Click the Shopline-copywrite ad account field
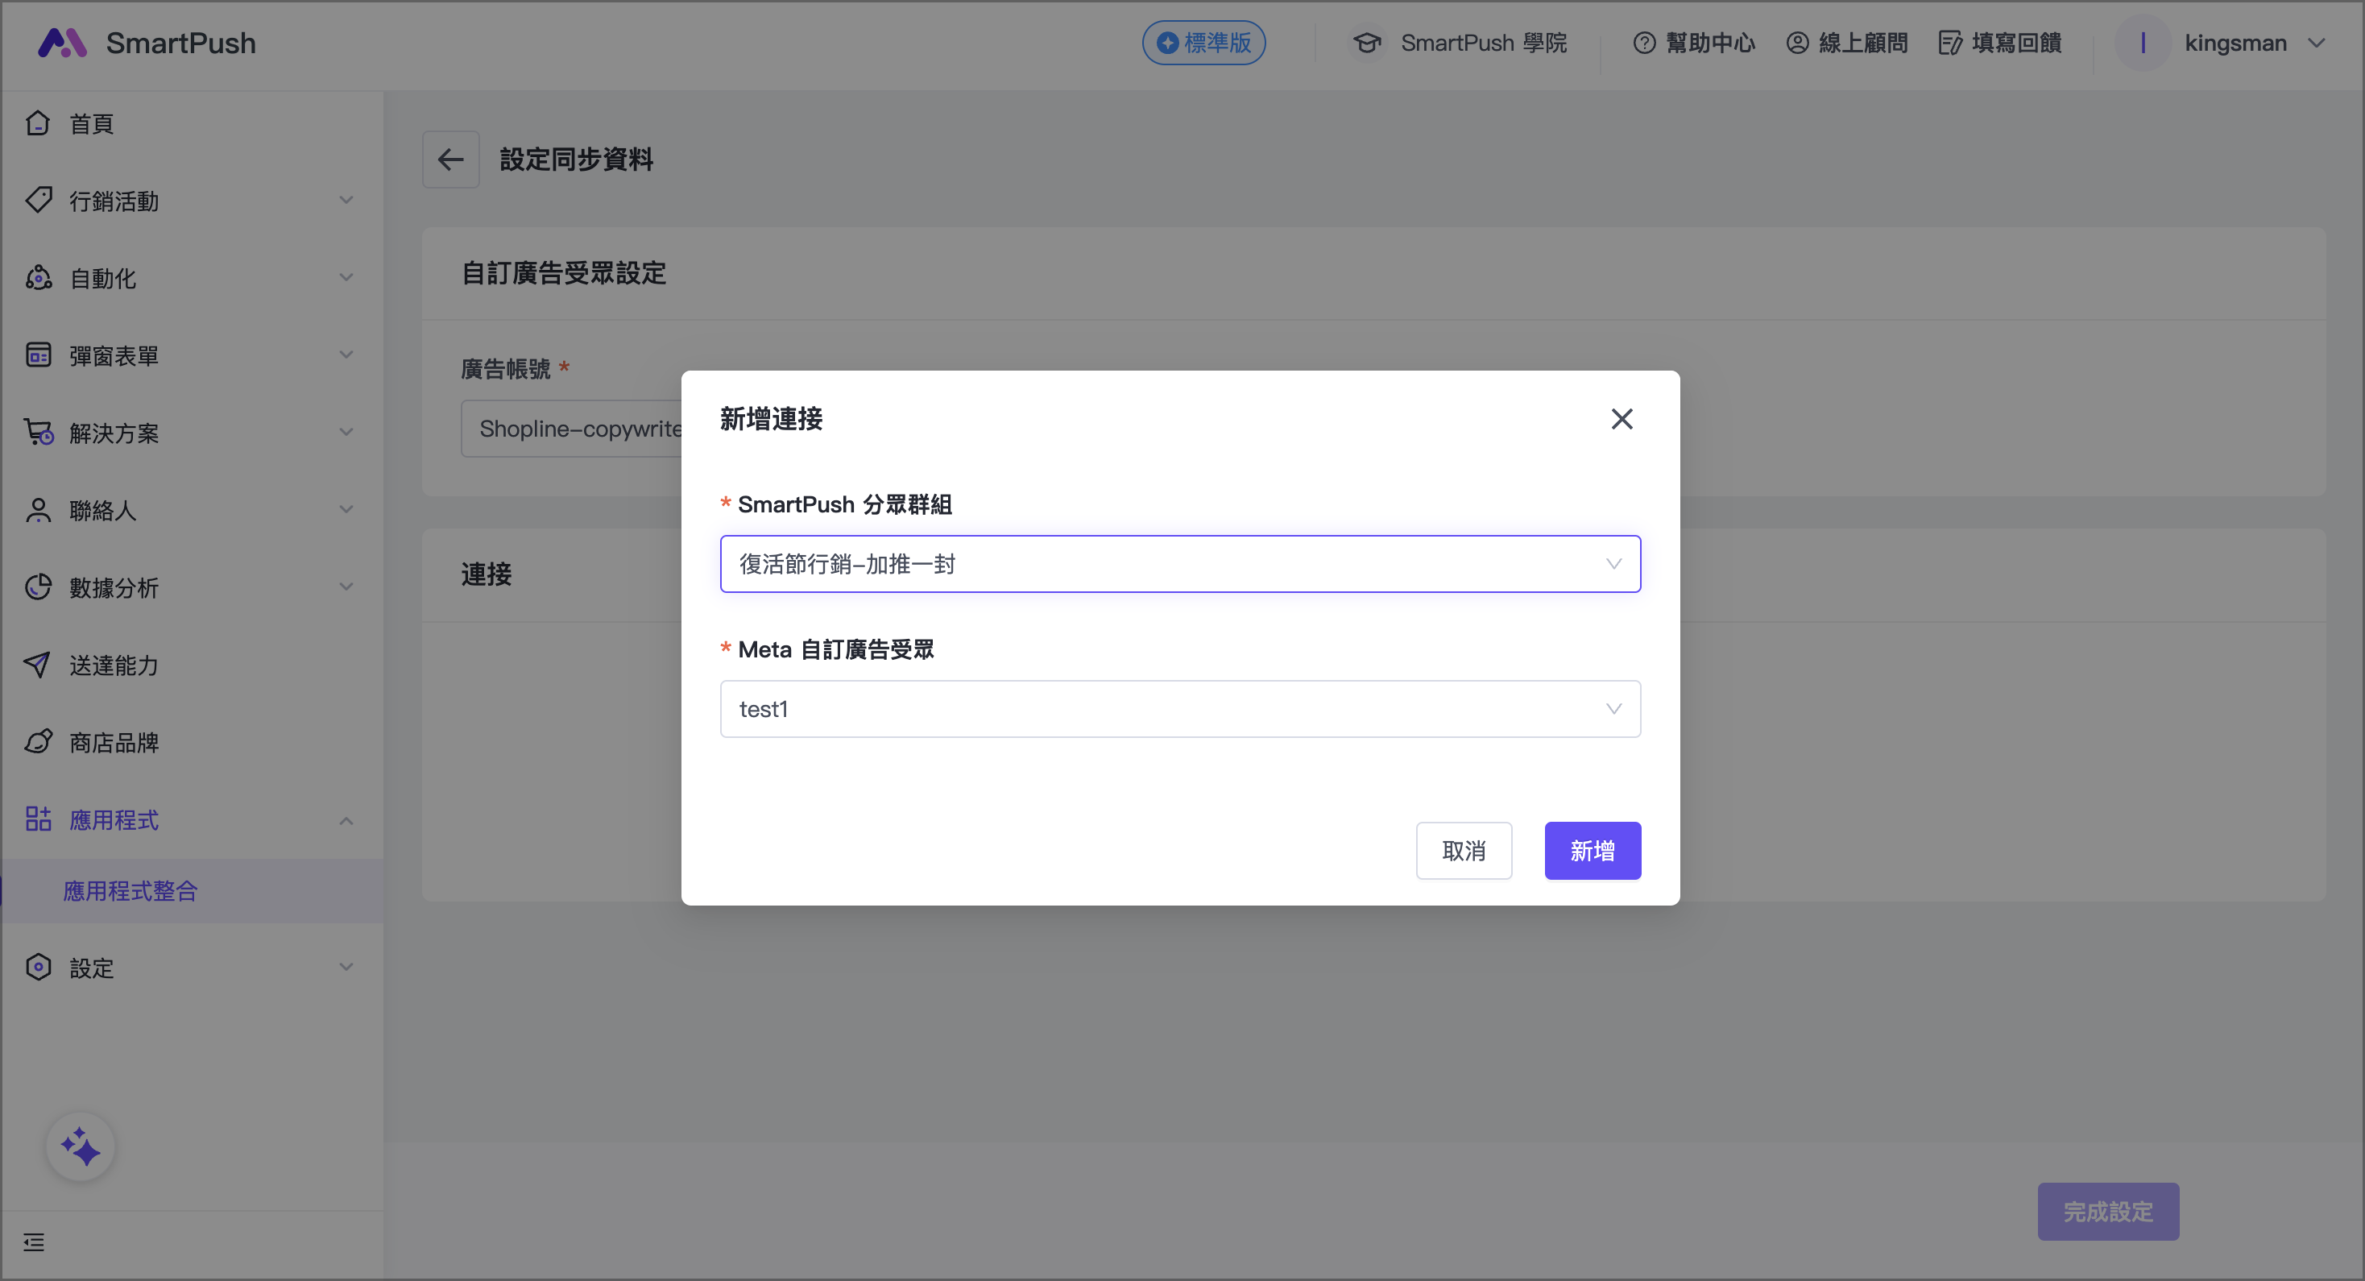2365x1281 pixels. pyautogui.click(x=571, y=428)
